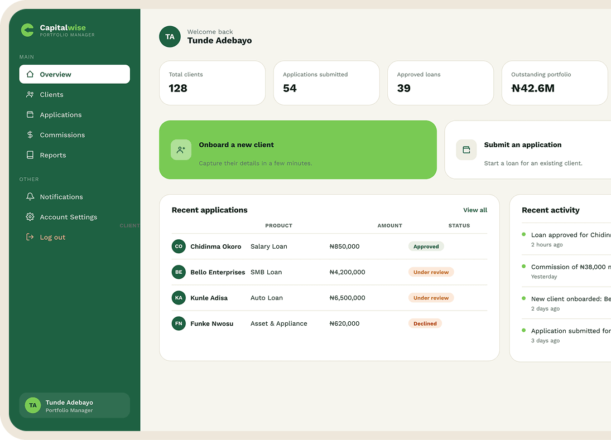
Task: Click the Log out arrow icon
Action: click(x=30, y=237)
